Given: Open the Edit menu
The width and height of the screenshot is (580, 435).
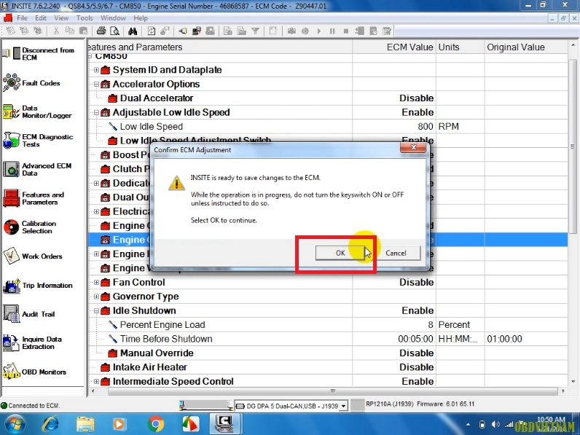Looking at the screenshot, I should (x=41, y=17).
